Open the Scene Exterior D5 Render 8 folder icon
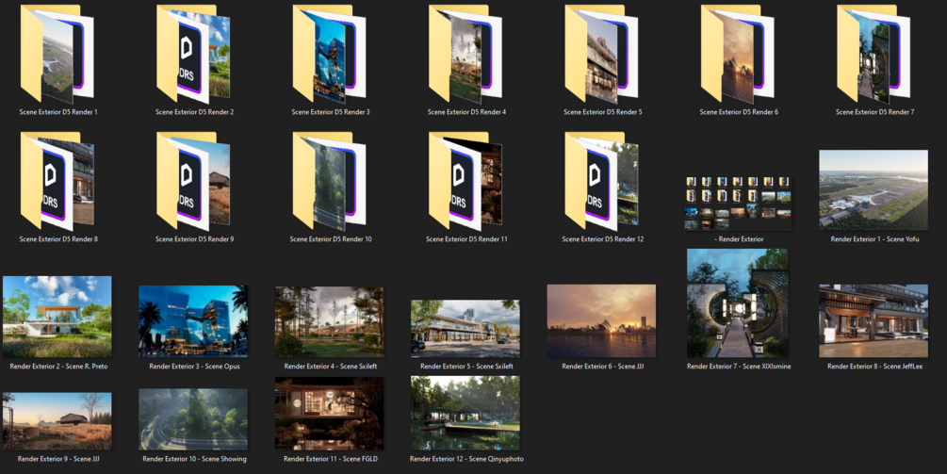The image size is (947, 474). pos(57,181)
